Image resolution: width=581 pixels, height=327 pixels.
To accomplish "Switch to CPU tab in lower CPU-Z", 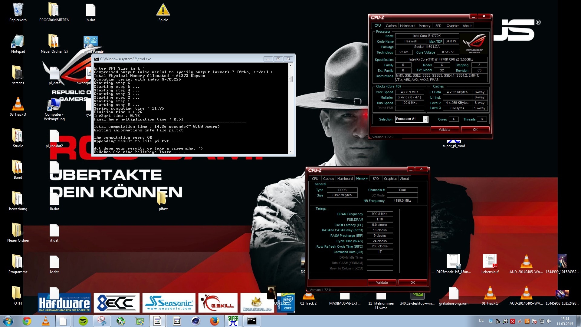I will pyautogui.click(x=315, y=179).
